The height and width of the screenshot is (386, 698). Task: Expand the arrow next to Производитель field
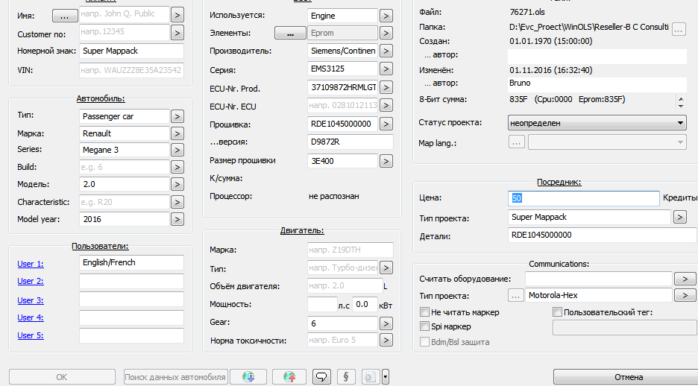click(386, 51)
